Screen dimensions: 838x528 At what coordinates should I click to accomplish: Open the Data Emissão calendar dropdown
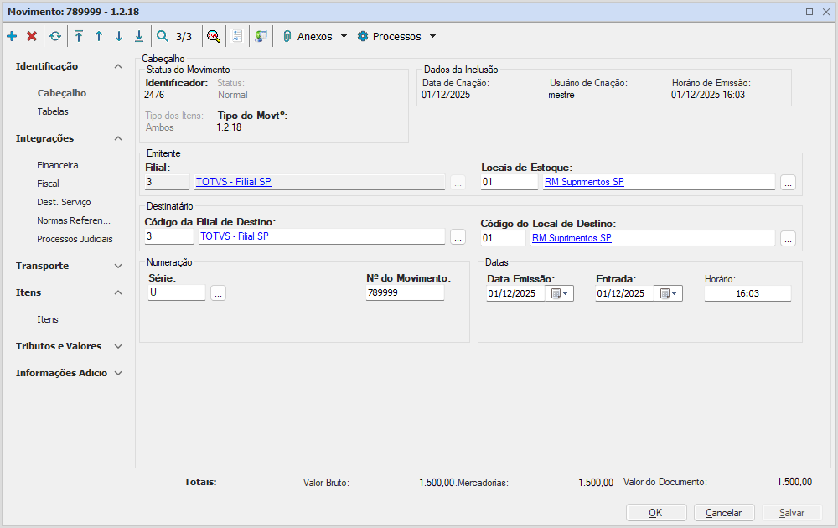point(560,293)
